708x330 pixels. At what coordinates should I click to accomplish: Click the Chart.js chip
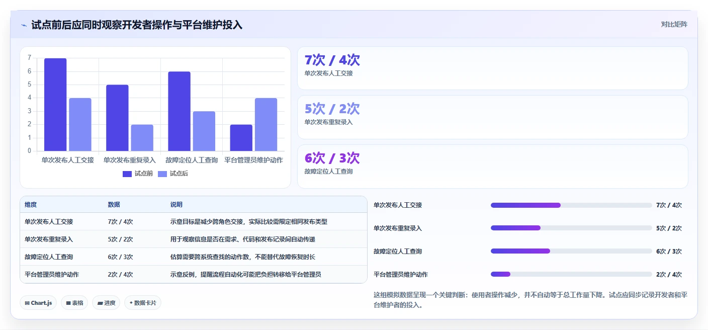[x=38, y=303]
